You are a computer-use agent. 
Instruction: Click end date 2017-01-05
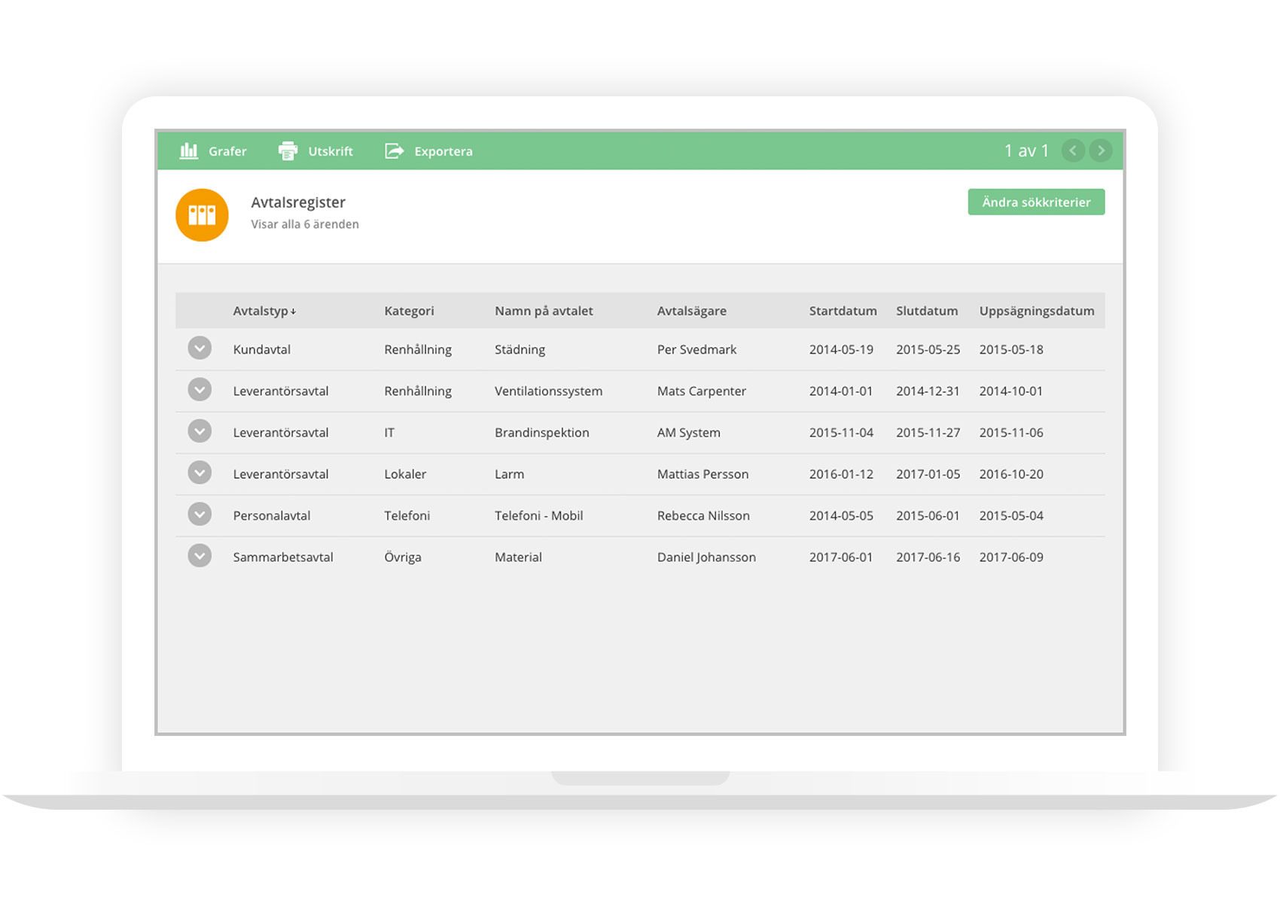click(x=928, y=474)
